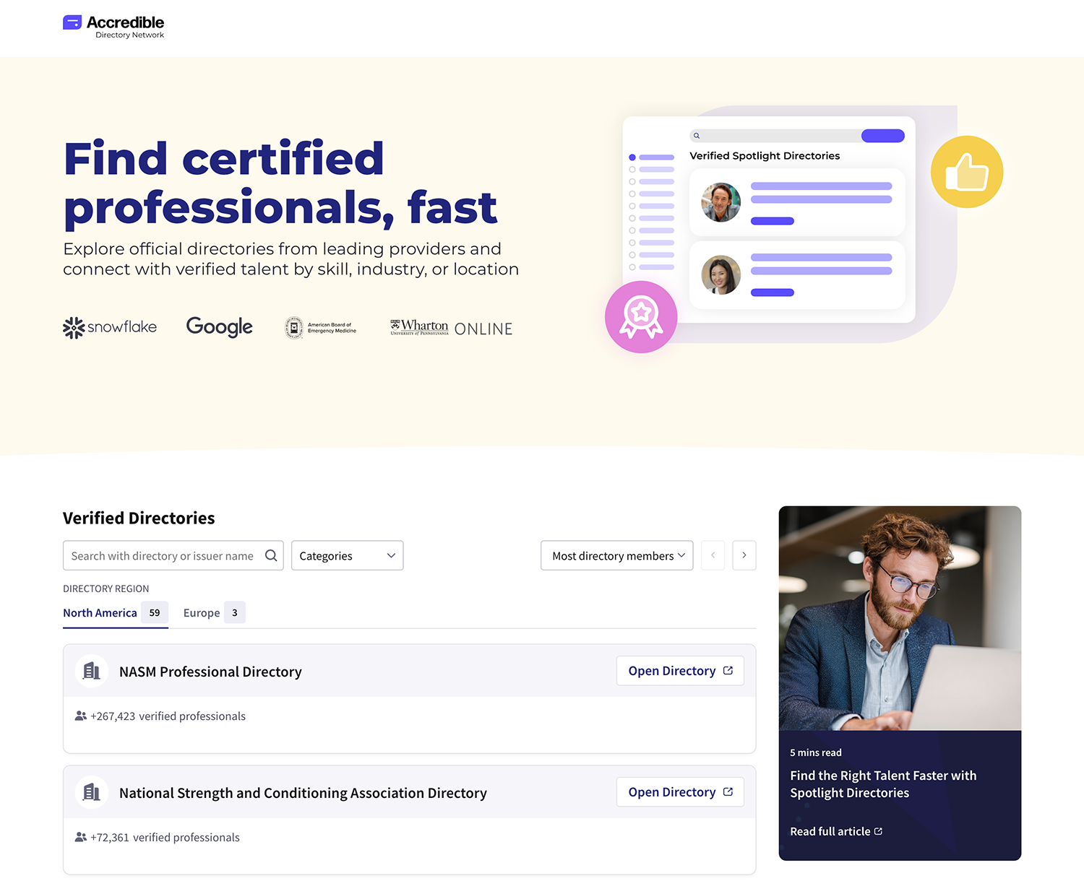
Task: Click the 3 count badge on Europe
Action: pos(235,612)
